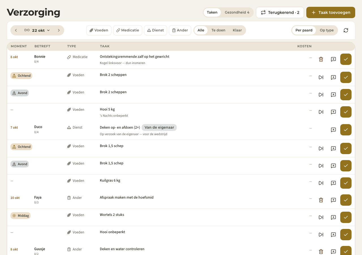The width and height of the screenshot is (362, 255).
Task: Mark Bonnie ointment task as done
Action: coord(346,59)
